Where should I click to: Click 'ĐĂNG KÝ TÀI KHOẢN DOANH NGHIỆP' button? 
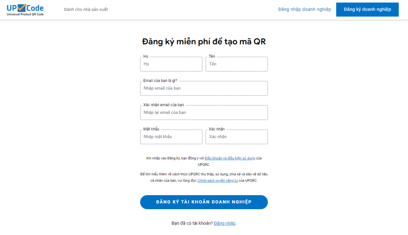[x=204, y=202]
